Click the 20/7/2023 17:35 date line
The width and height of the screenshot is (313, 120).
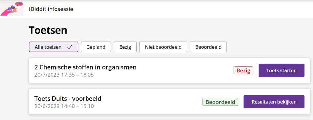[64, 75]
